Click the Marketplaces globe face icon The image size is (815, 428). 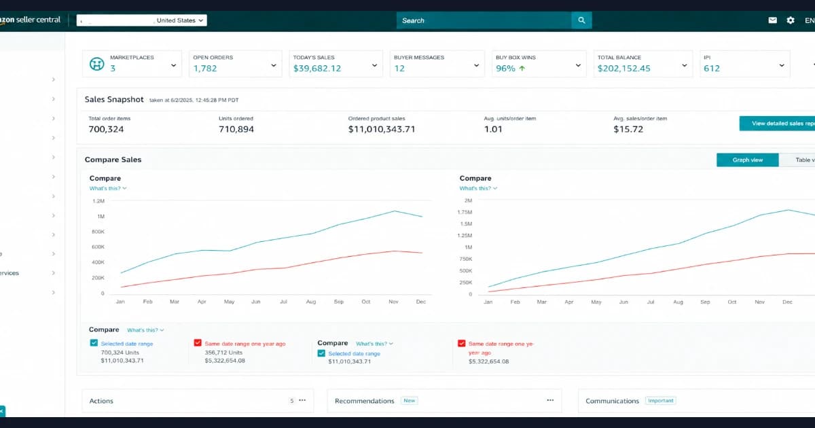tap(96, 63)
